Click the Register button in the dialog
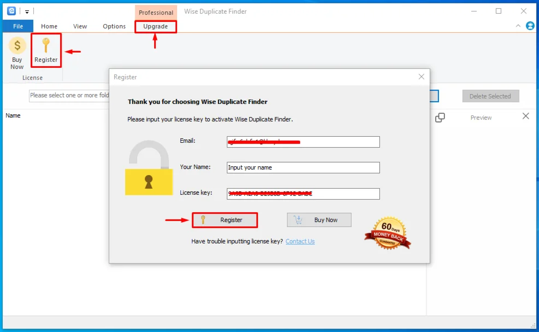The image size is (539, 332). tap(225, 220)
